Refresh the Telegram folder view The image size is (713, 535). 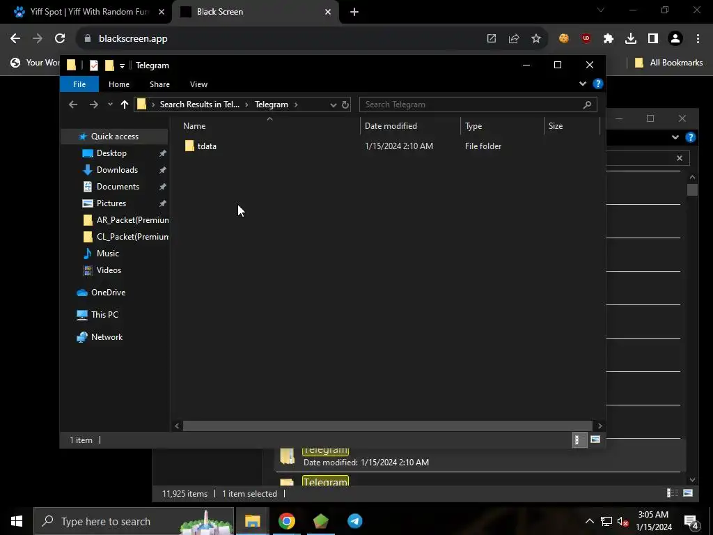(x=345, y=104)
